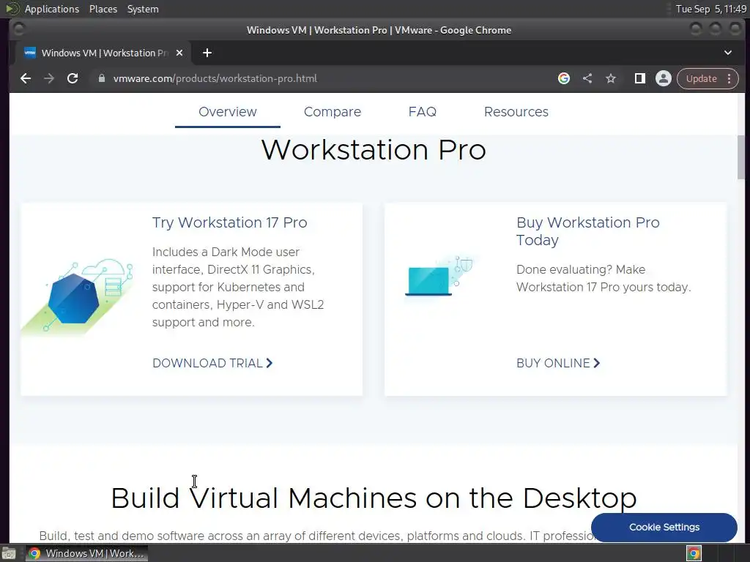Image resolution: width=750 pixels, height=562 pixels.
Task: Open the FAQ tab
Action: click(423, 112)
